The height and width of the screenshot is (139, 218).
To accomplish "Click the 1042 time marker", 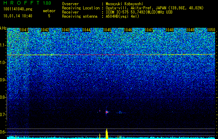I will tap(45, 30).
